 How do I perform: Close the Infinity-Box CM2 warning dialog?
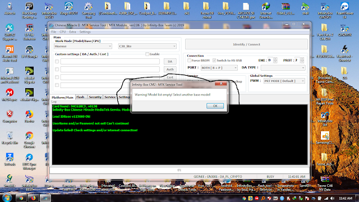(x=221, y=84)
